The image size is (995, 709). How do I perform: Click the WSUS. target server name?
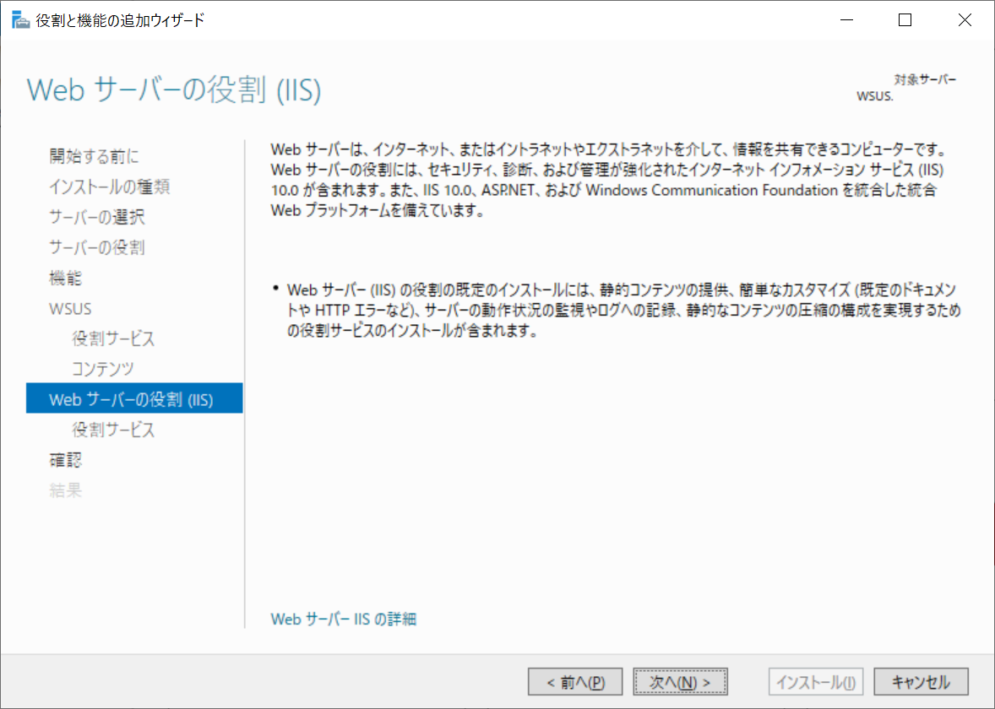875,96
